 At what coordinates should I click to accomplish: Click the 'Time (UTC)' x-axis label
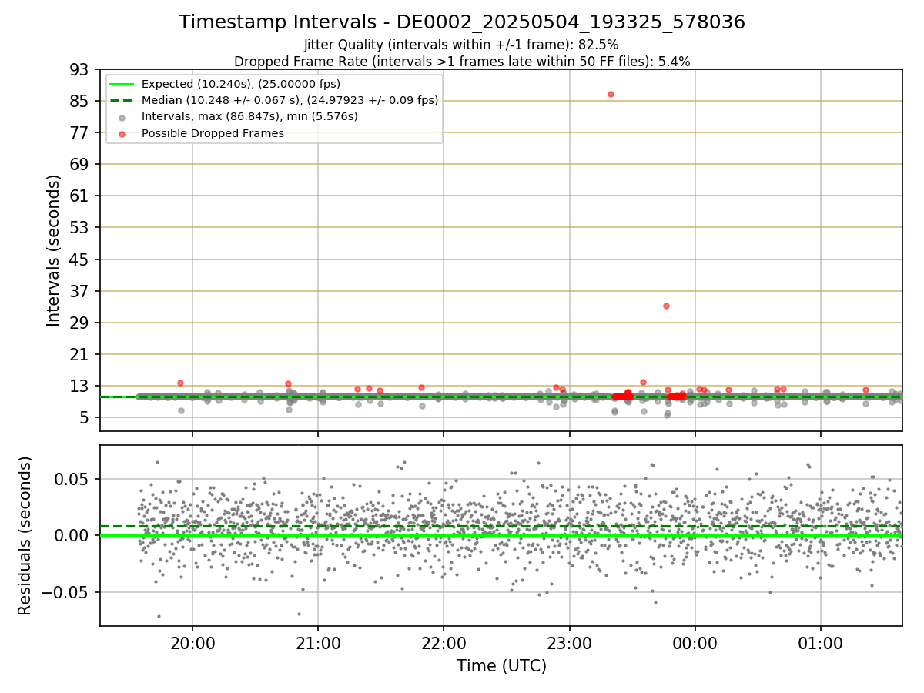501,665
